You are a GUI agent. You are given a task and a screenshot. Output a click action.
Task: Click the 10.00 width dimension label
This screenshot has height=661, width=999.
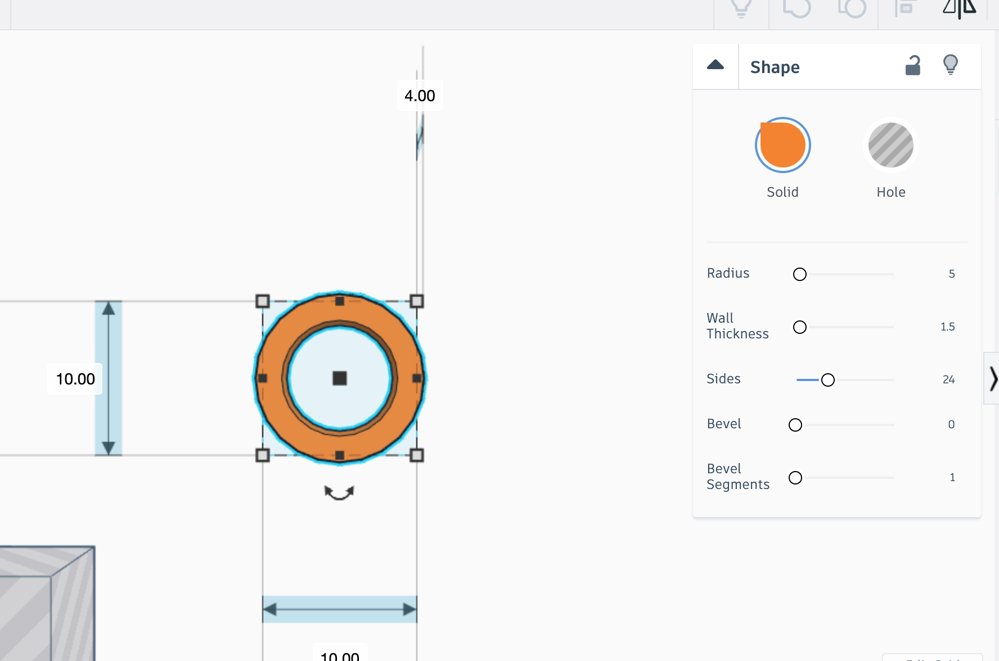coord(339,655)
